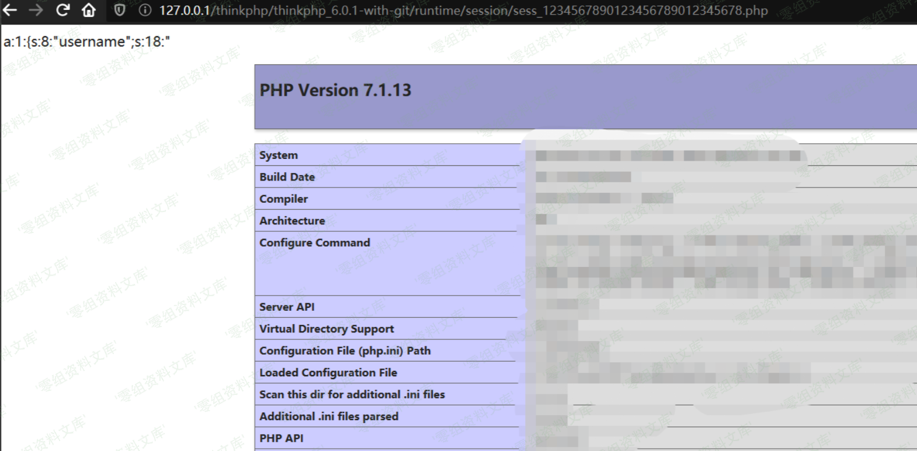Focus the address bar URL text

coord(463,11)
